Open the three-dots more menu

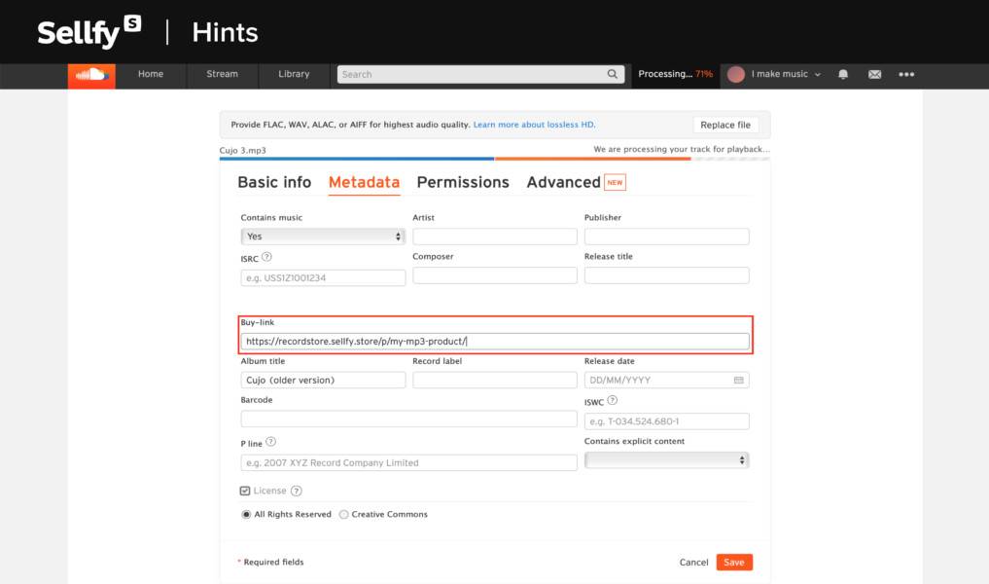[x=906, y=75]
